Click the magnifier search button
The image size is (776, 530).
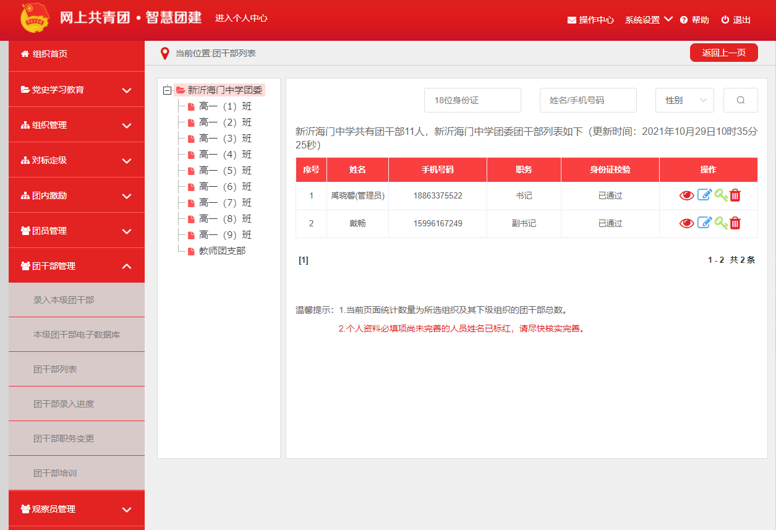740,100
